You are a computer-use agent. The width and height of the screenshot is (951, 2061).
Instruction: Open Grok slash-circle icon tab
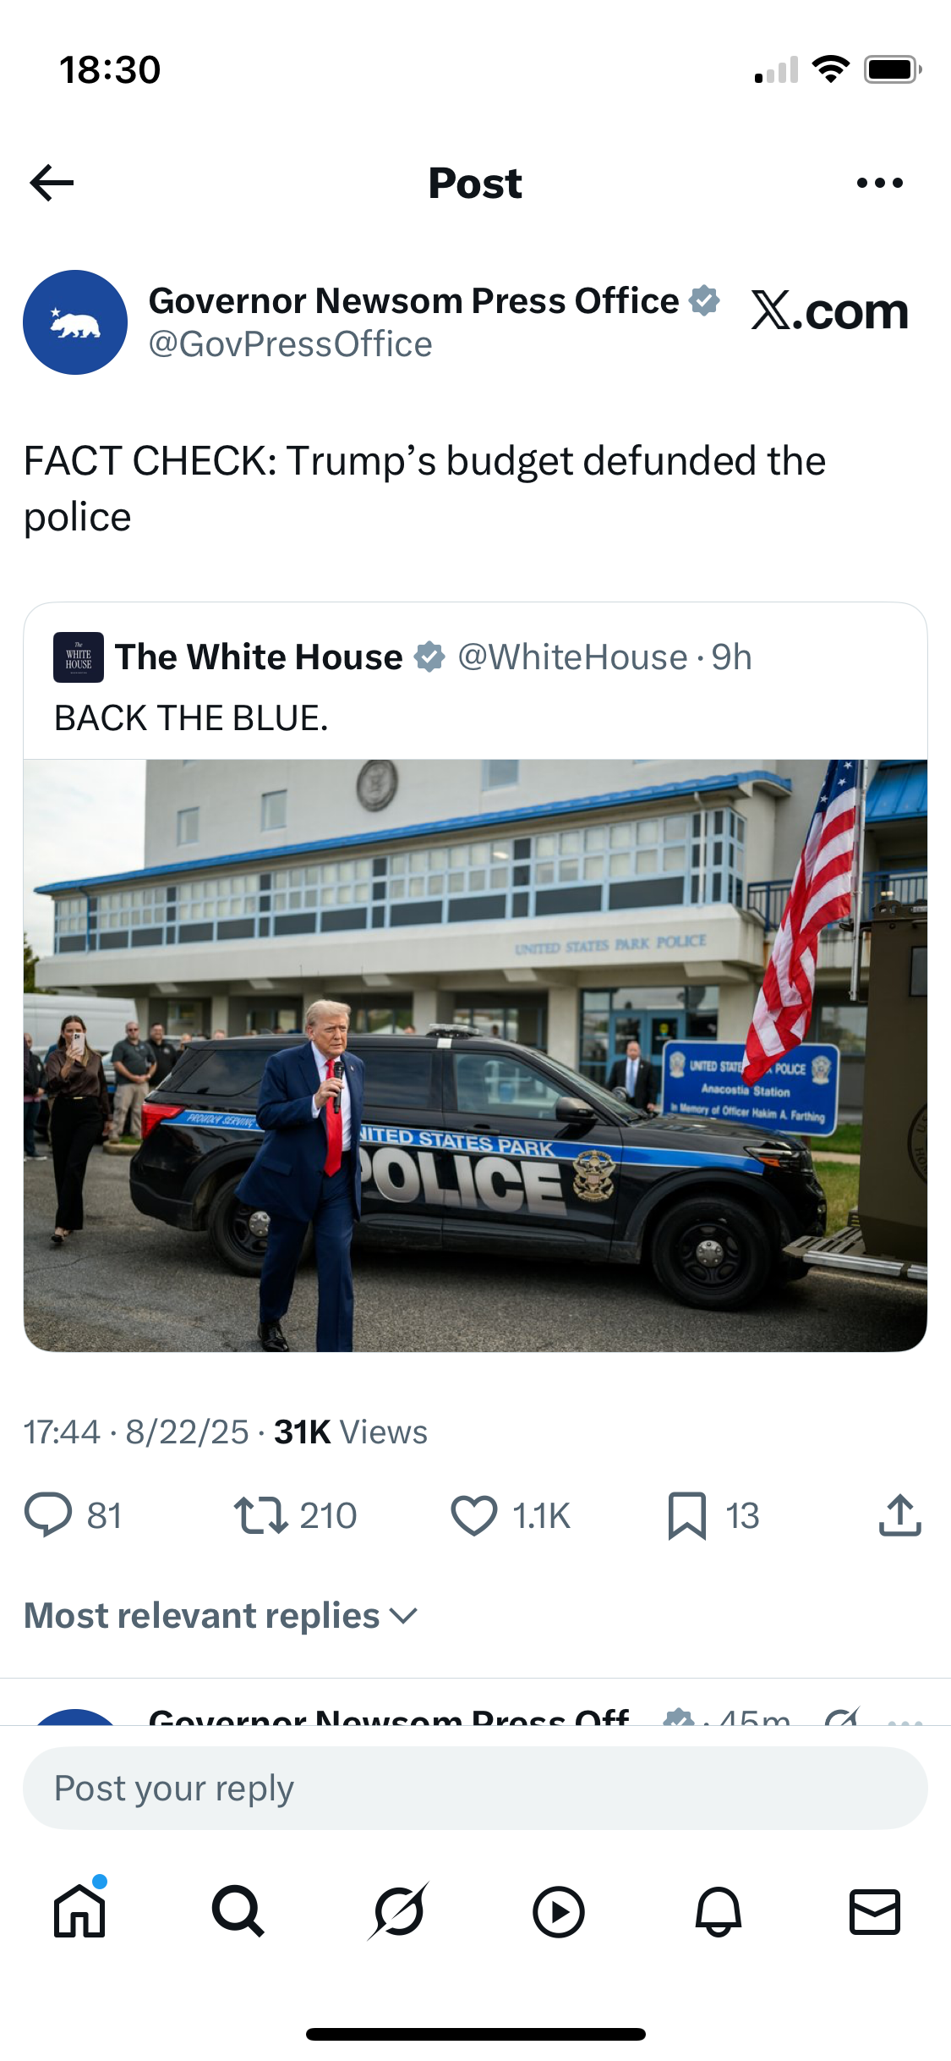398,1910
